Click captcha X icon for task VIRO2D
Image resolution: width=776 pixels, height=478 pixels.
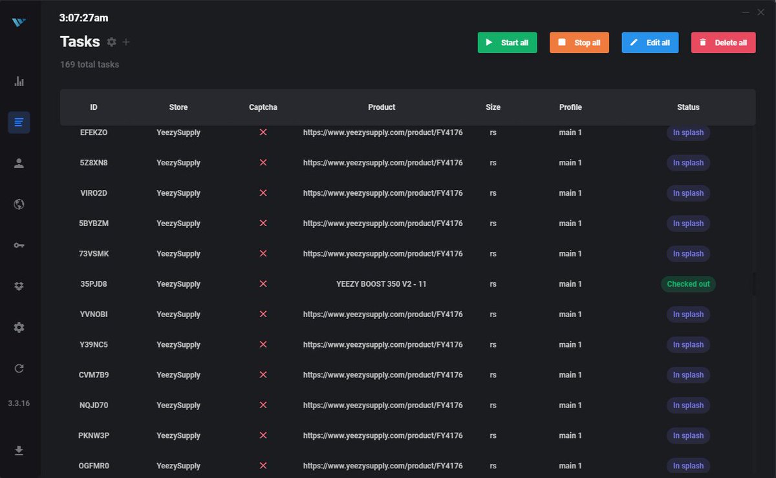(263, 192)
